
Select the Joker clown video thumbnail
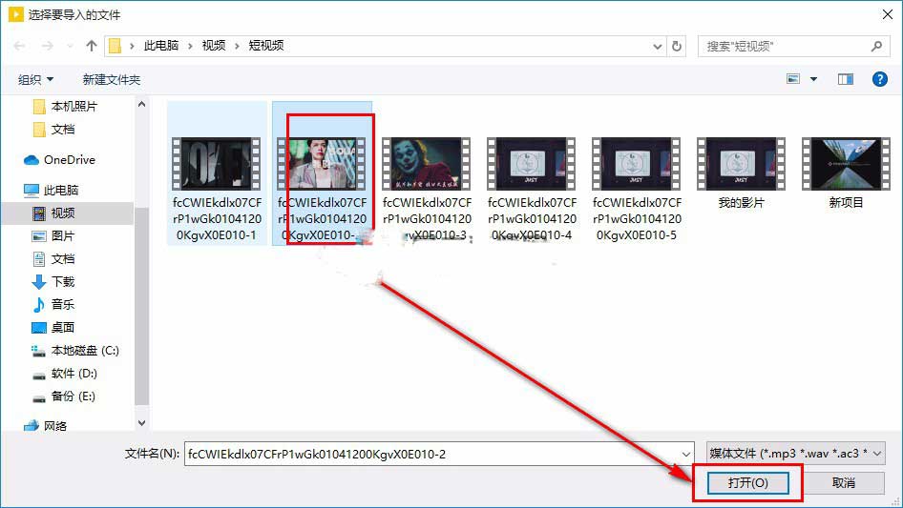[426, 164]
